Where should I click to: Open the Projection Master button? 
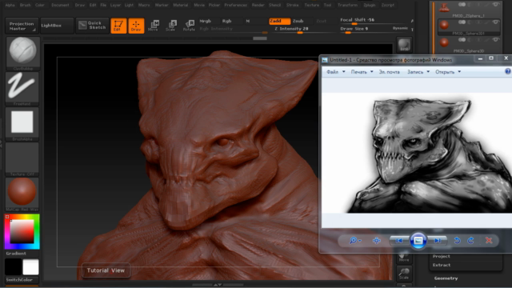click(22, 26)
